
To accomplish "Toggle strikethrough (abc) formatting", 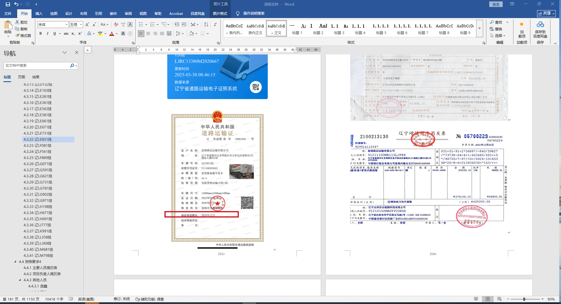I will [66, 34].
